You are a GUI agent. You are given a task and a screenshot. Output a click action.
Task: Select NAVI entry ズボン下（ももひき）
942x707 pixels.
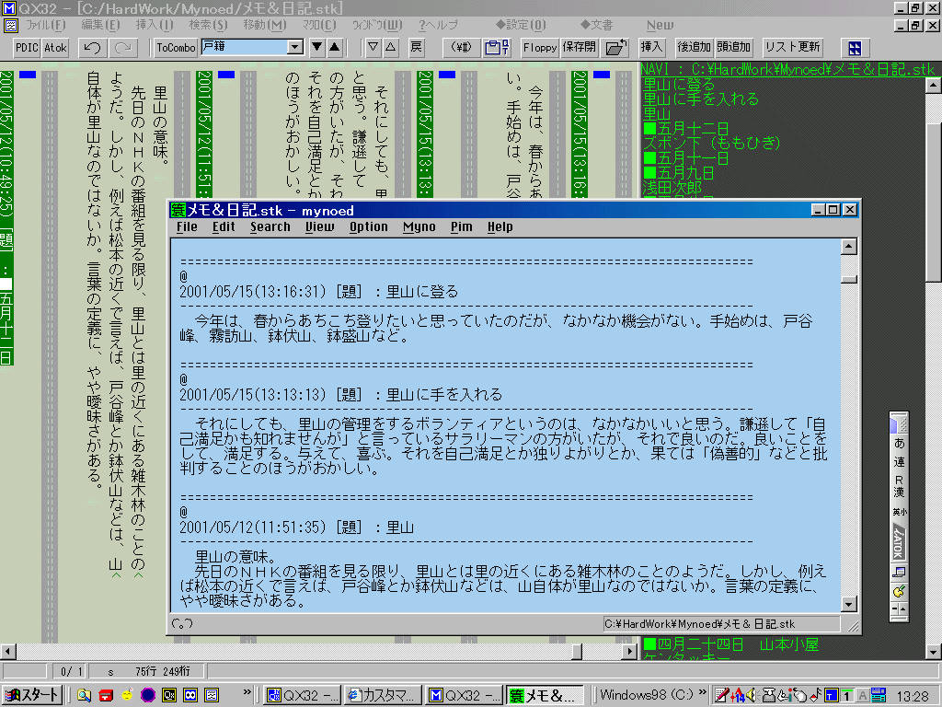click(711, 143)
